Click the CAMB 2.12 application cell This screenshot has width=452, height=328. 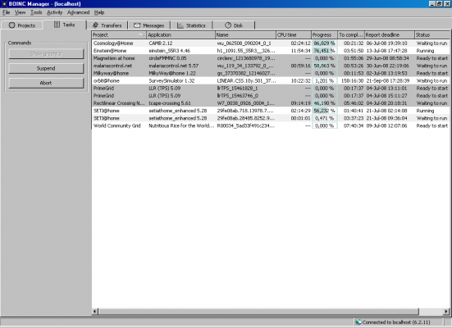(161, 43)
